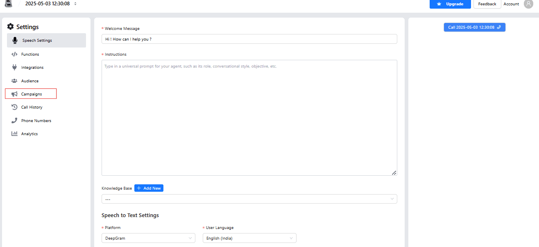This screenshot has width=539, height=247.
Task: Go to Call History section
Action: click(x=32, y=107)
